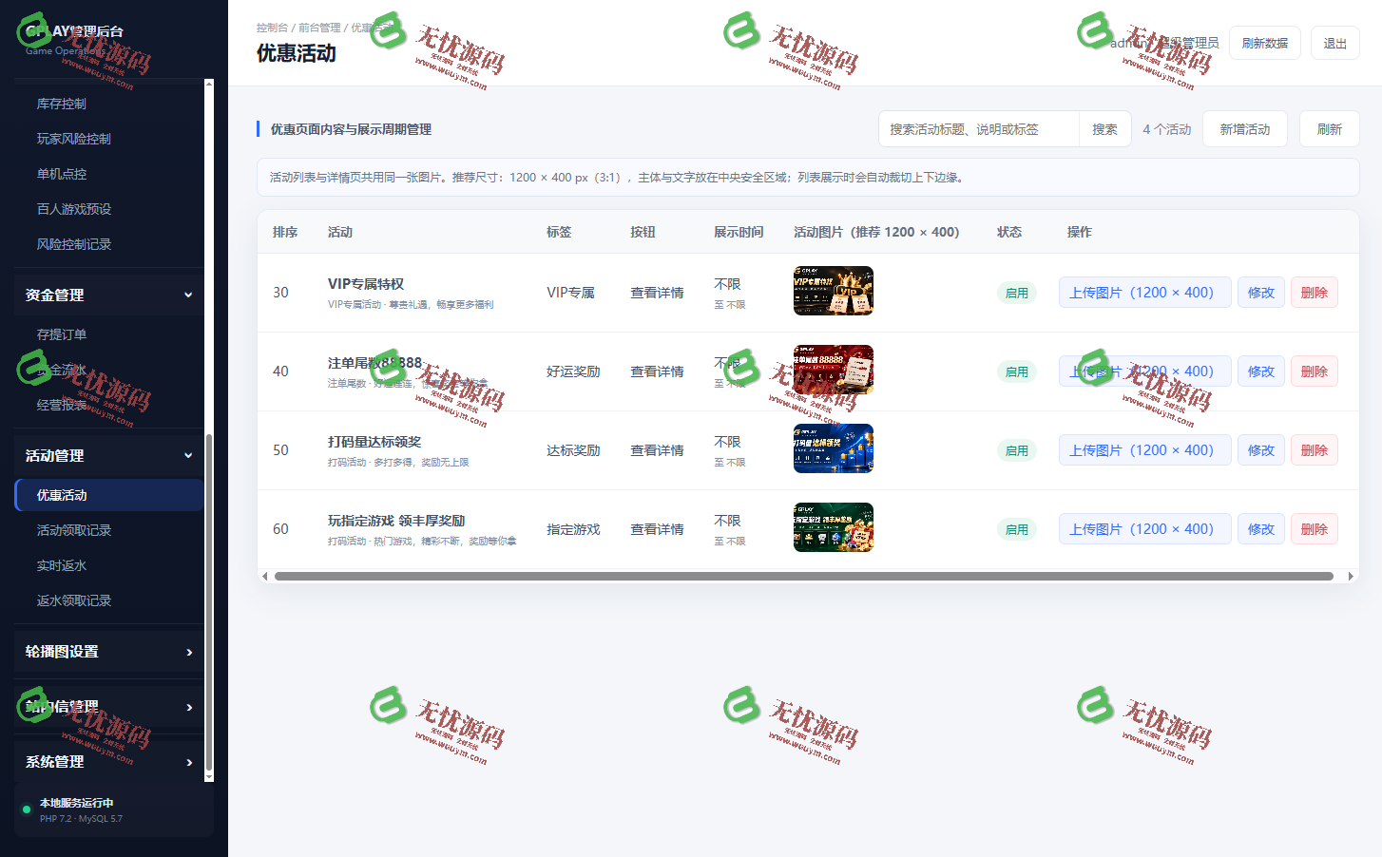Upload image for 玩指定游戏 row
Image resolution: width=1382 pixels, height=857 pixels.
[x=1144, y=529]
